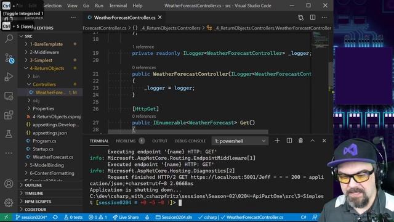Click the editor minimap
394x222 pixels.
(321, 40)
